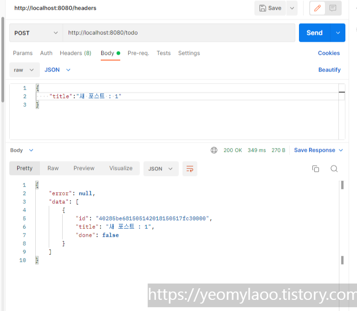Click the request URL input field
The height and width of the screenshot is (311, 357).
179,33
